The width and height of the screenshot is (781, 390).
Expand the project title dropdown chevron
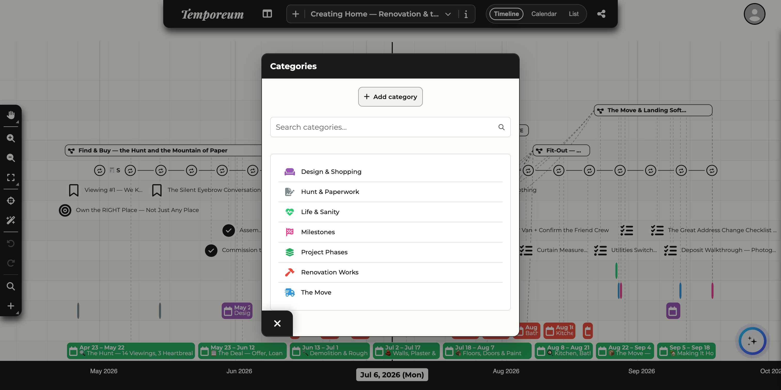tap(448, 14)
